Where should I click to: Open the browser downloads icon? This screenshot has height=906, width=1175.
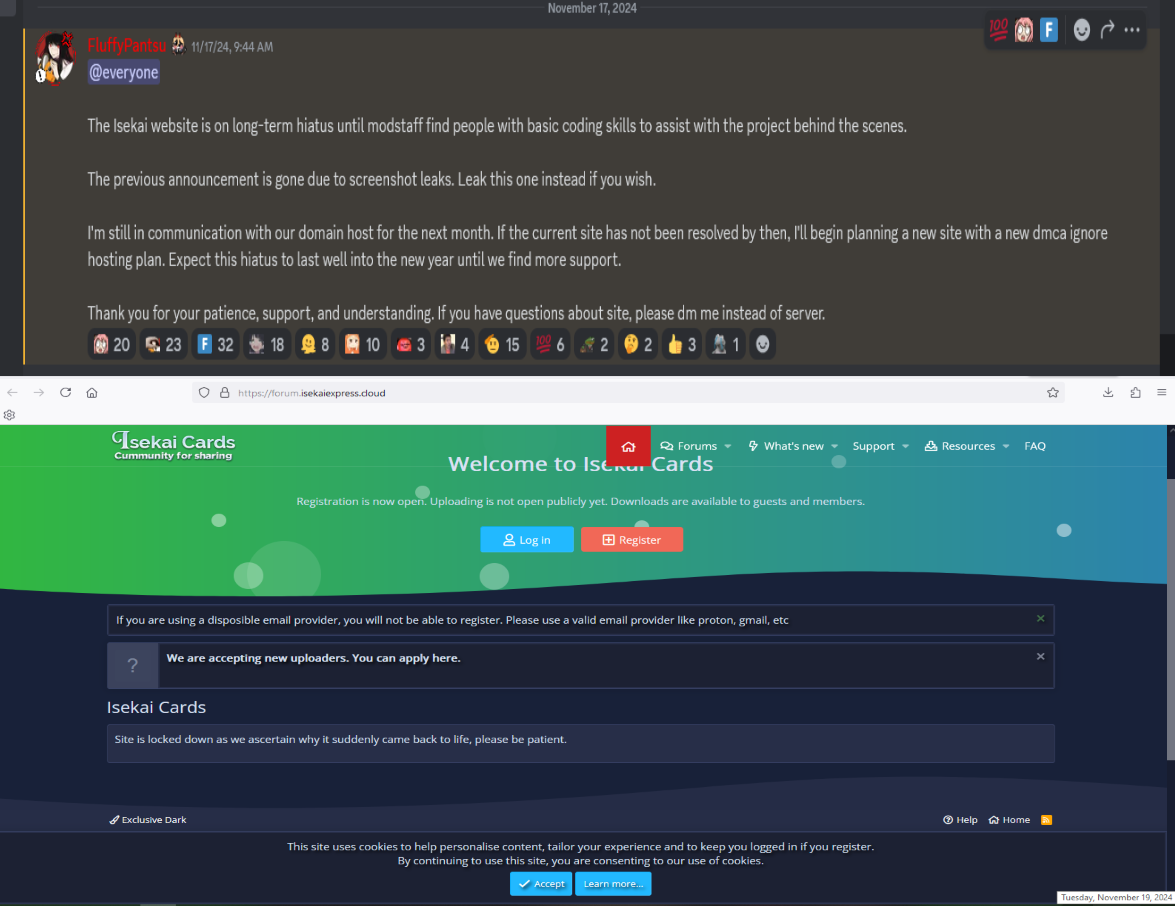(x=1108, y=393)
